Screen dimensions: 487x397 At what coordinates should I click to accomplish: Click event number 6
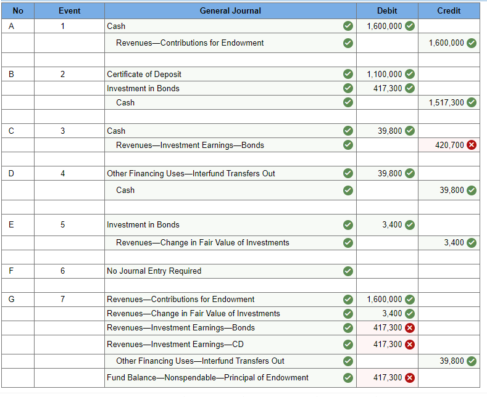point(63,271)
